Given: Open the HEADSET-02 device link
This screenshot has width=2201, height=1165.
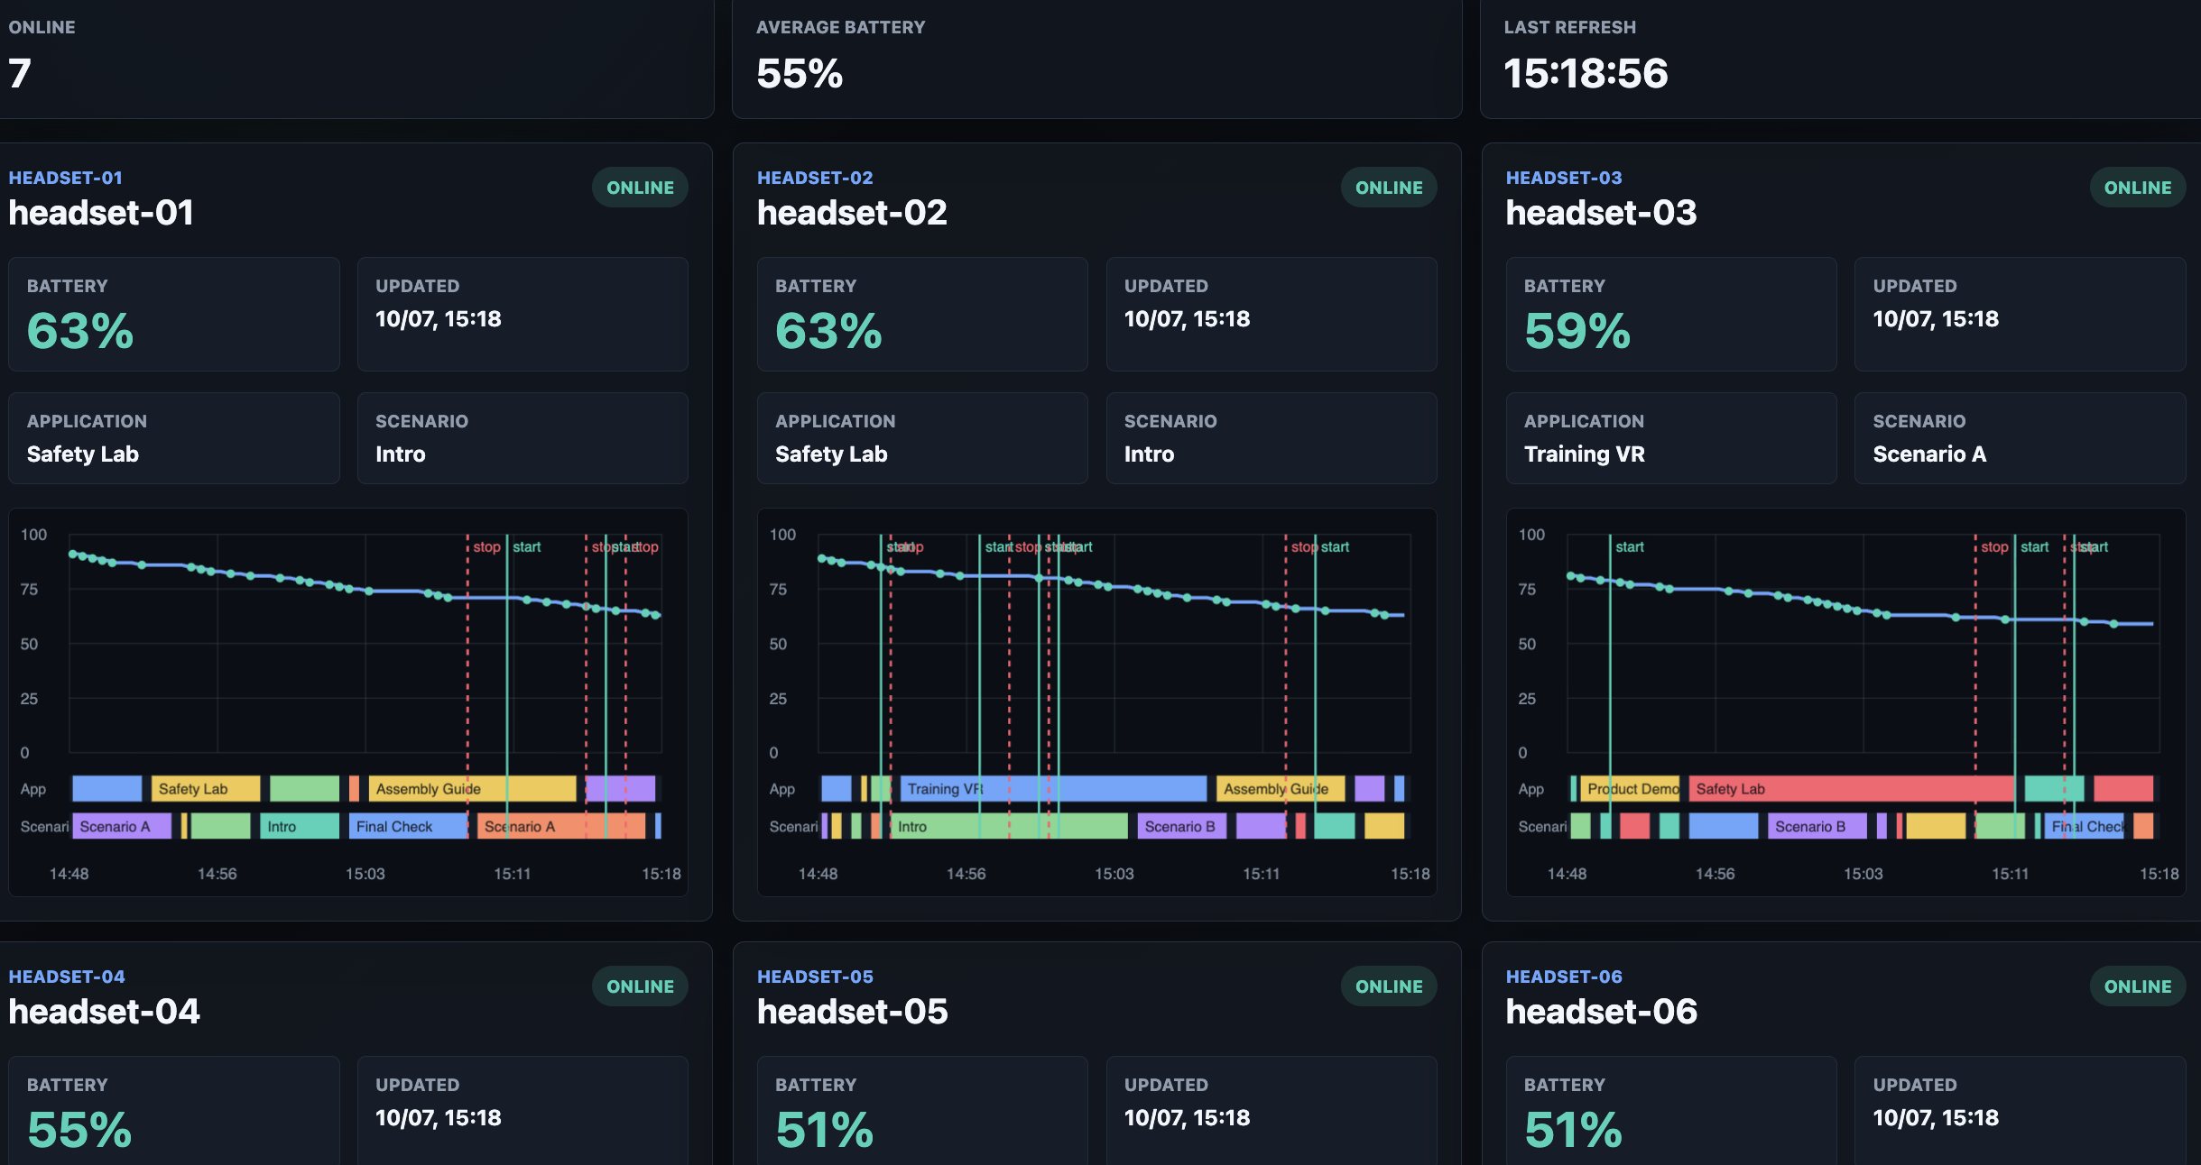Looking at the screenshot, I should (815, 178).
